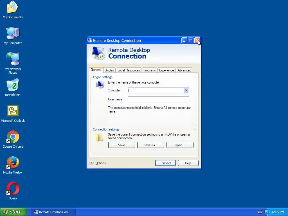This screenshot has width=288, height=216.
Task: Collapse dialog with Options arrow button
Action: pyautogui.click(x=91, y=163)
